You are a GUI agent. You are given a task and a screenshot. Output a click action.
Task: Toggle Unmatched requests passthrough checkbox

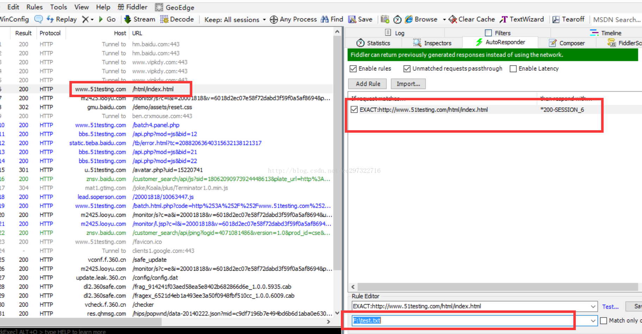click(407, 69)
